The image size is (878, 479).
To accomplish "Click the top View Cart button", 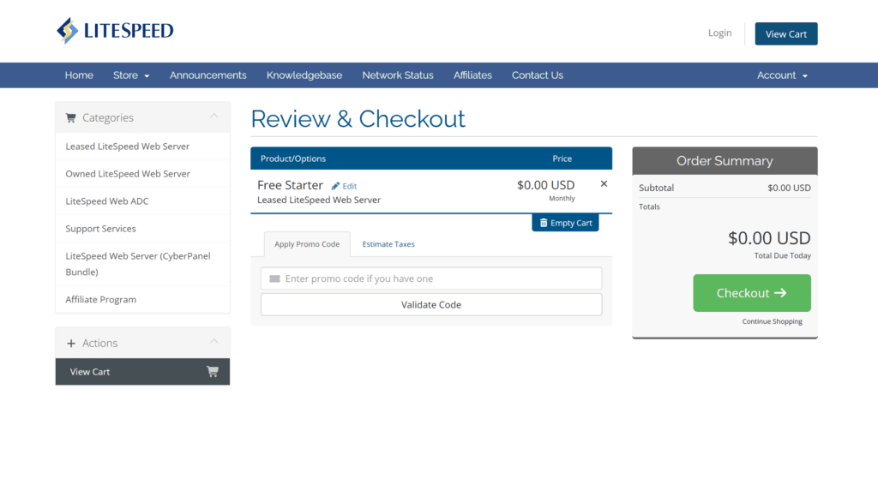I will (786, 33).
